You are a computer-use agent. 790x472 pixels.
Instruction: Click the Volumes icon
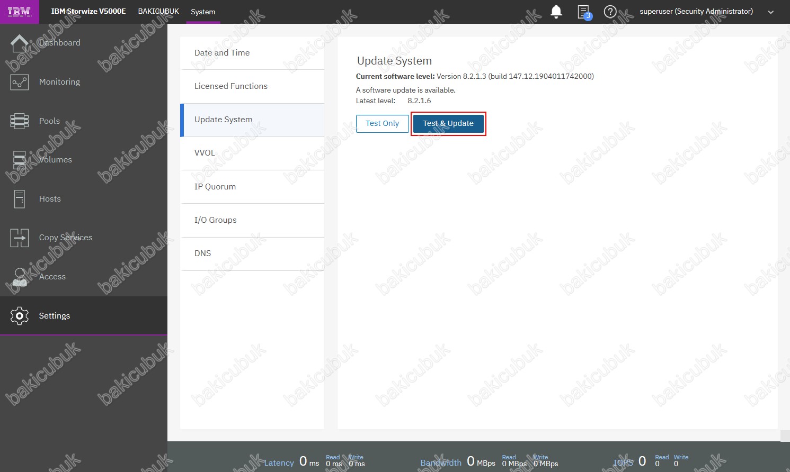(x=20, y=160)
